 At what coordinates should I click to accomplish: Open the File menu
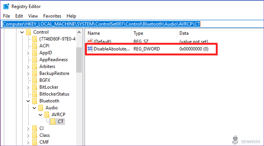7,16
